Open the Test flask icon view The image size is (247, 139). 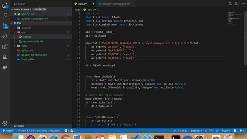[x=5, y=57]
